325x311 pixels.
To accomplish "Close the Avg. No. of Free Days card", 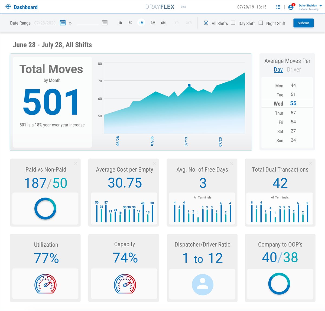I will [232, 163].
